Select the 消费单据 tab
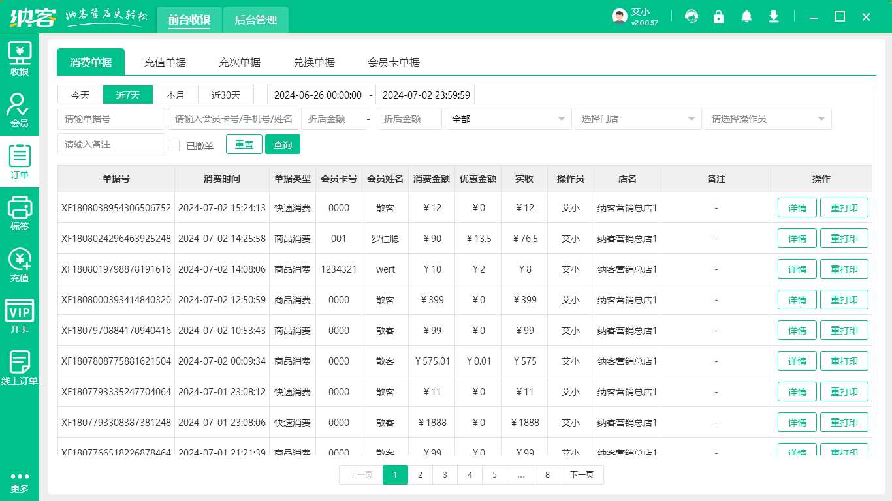This screenshot has width=892, height=501. (91, 62)
